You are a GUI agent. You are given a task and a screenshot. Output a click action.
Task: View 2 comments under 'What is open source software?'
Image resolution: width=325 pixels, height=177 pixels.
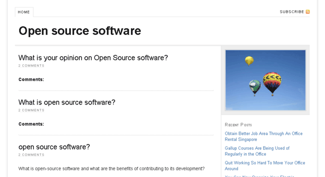coord(31,110)
